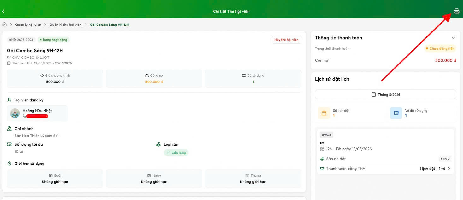Click the #9574 booking ID tag
The image size is (463, 200).
[x=326, y=135]
